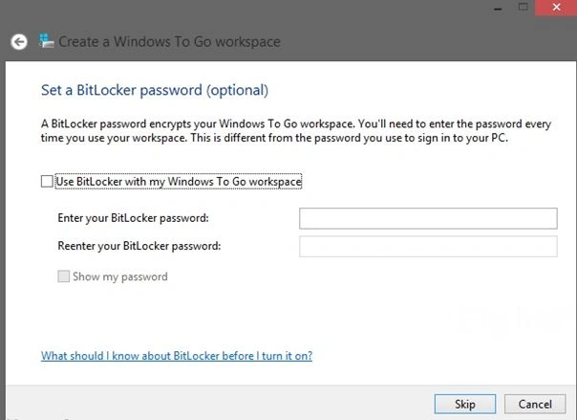Open the What should I know about BitLocker link

pyautogui.click(x=177, y=356)
